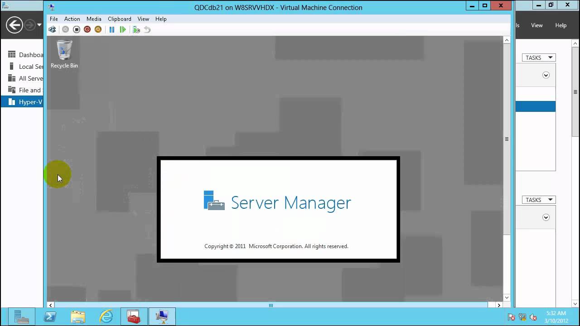Open the Media menu
This screenshot has height=326, width=580.
click(x=94, y=19)
